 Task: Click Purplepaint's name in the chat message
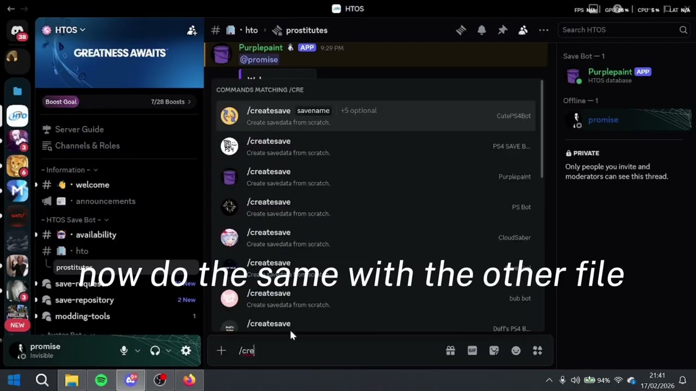[x=262, y=48]
